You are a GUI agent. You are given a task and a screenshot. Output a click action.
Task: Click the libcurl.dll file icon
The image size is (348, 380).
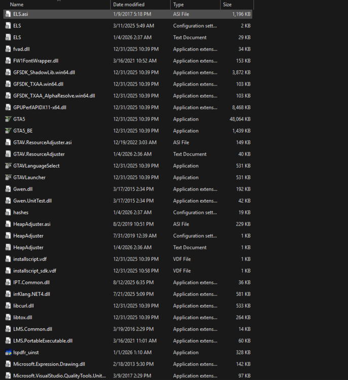pyautogui.click(x=8, y=306)
